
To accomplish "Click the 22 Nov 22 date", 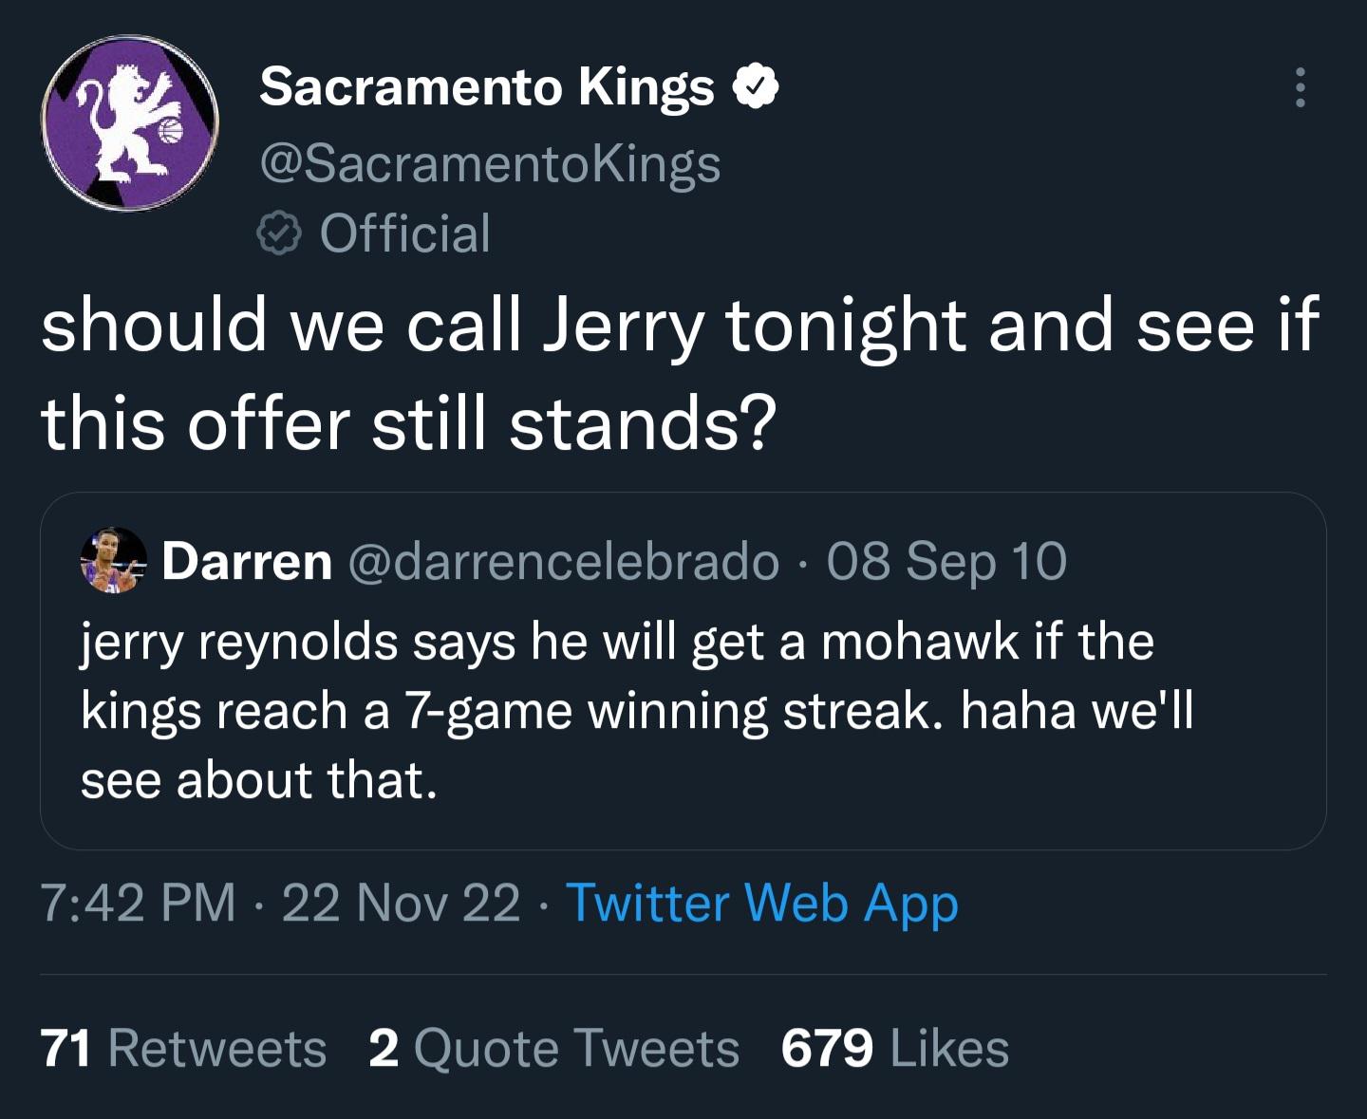I will pyautogui.click(x=401, y=902).
